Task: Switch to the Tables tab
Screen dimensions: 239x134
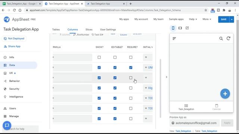Action: tap(56, 29)
